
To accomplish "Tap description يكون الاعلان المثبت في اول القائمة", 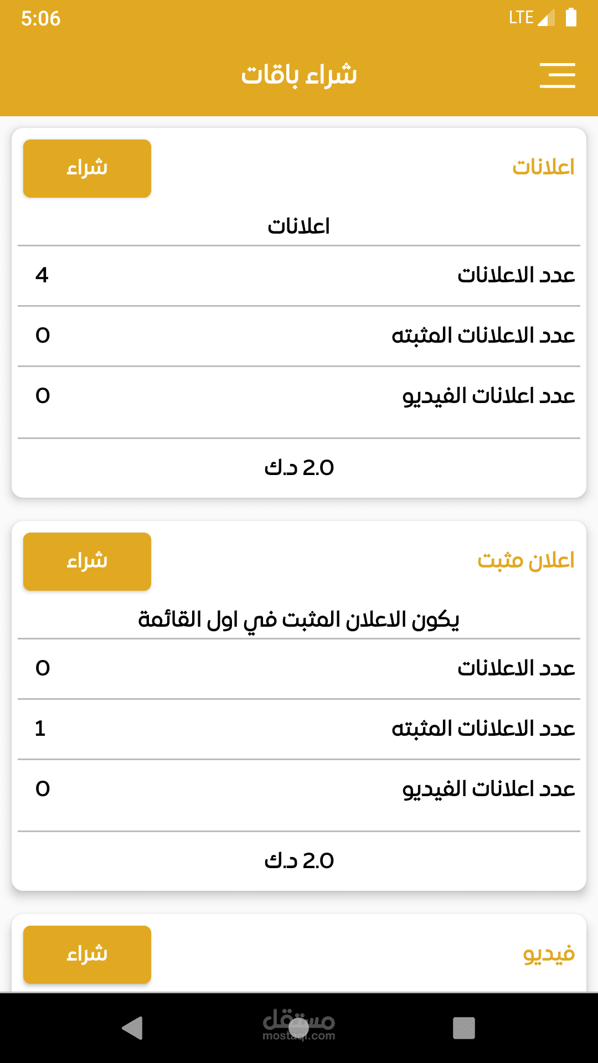I will 299,619.
